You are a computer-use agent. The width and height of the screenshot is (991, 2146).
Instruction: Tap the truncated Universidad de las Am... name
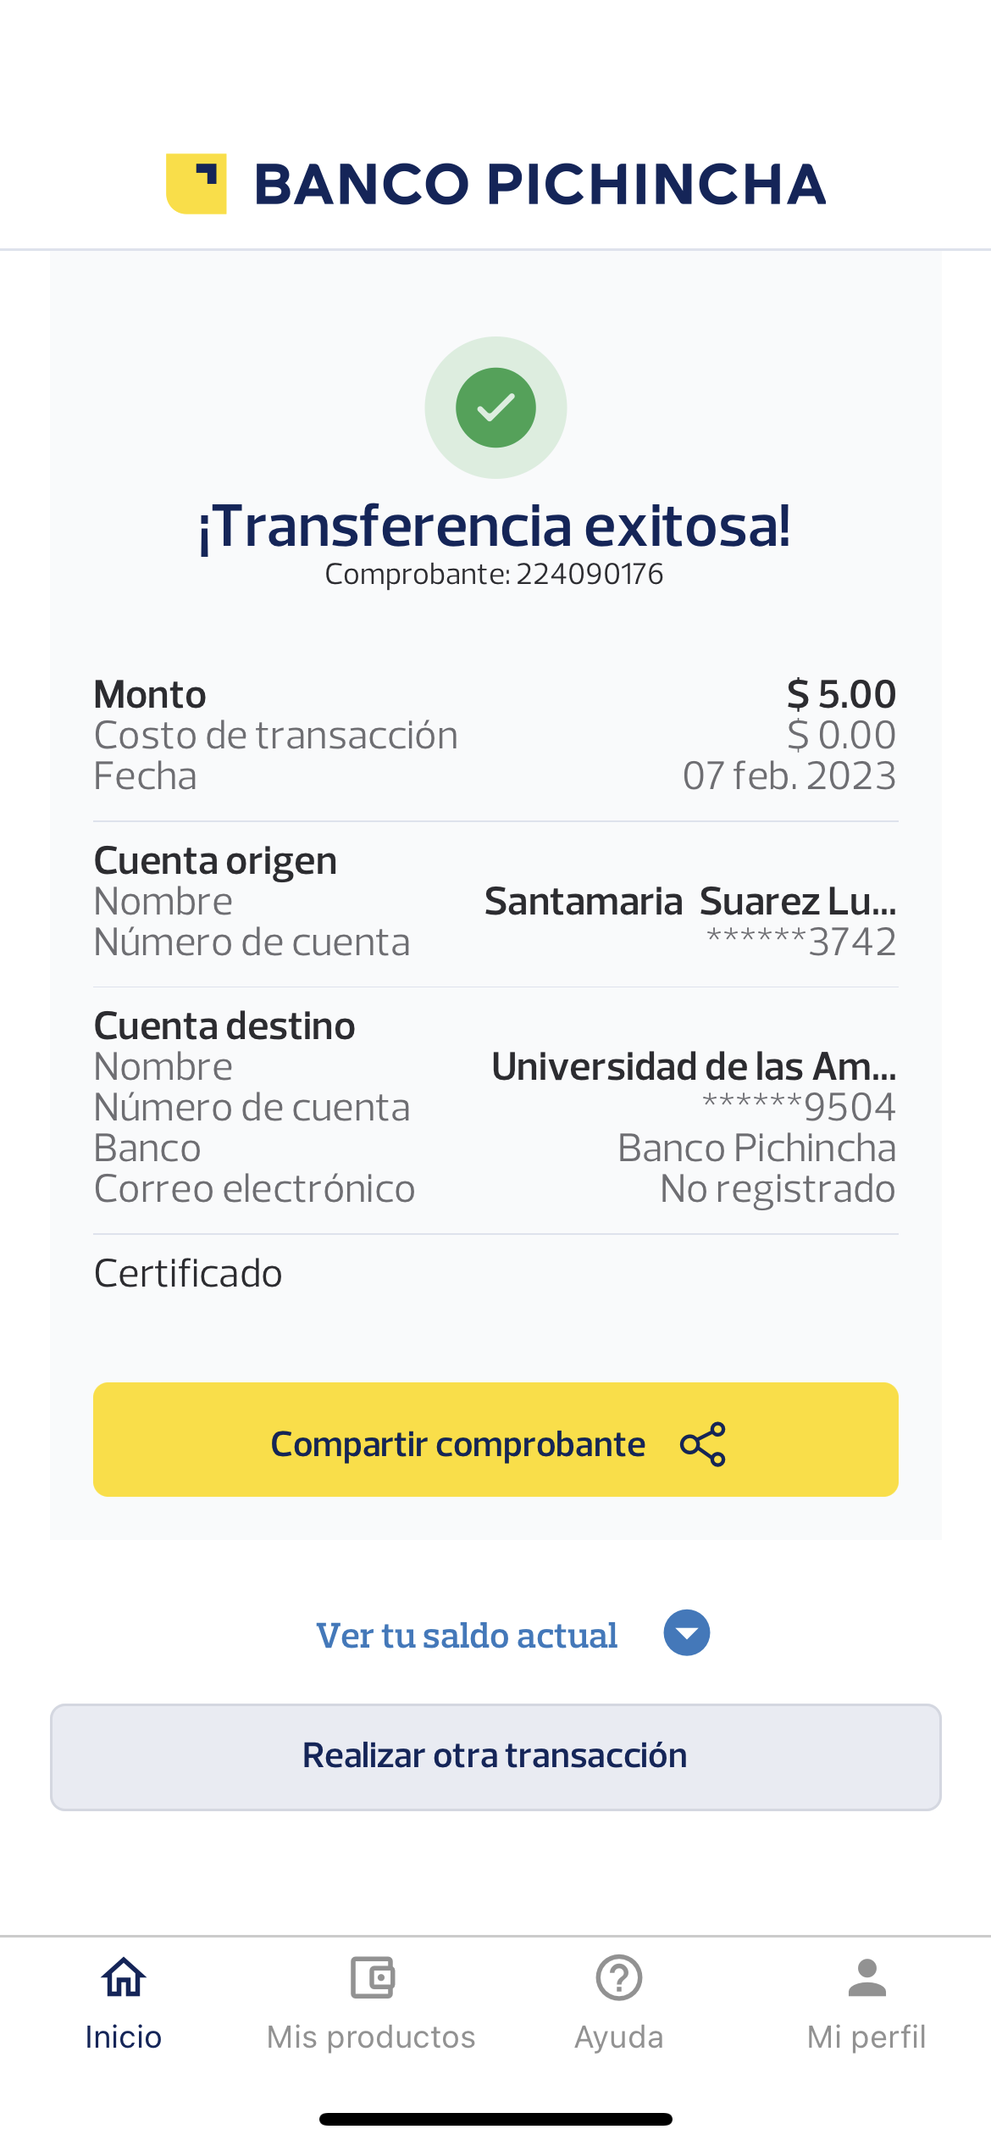tap(693, 1066)
